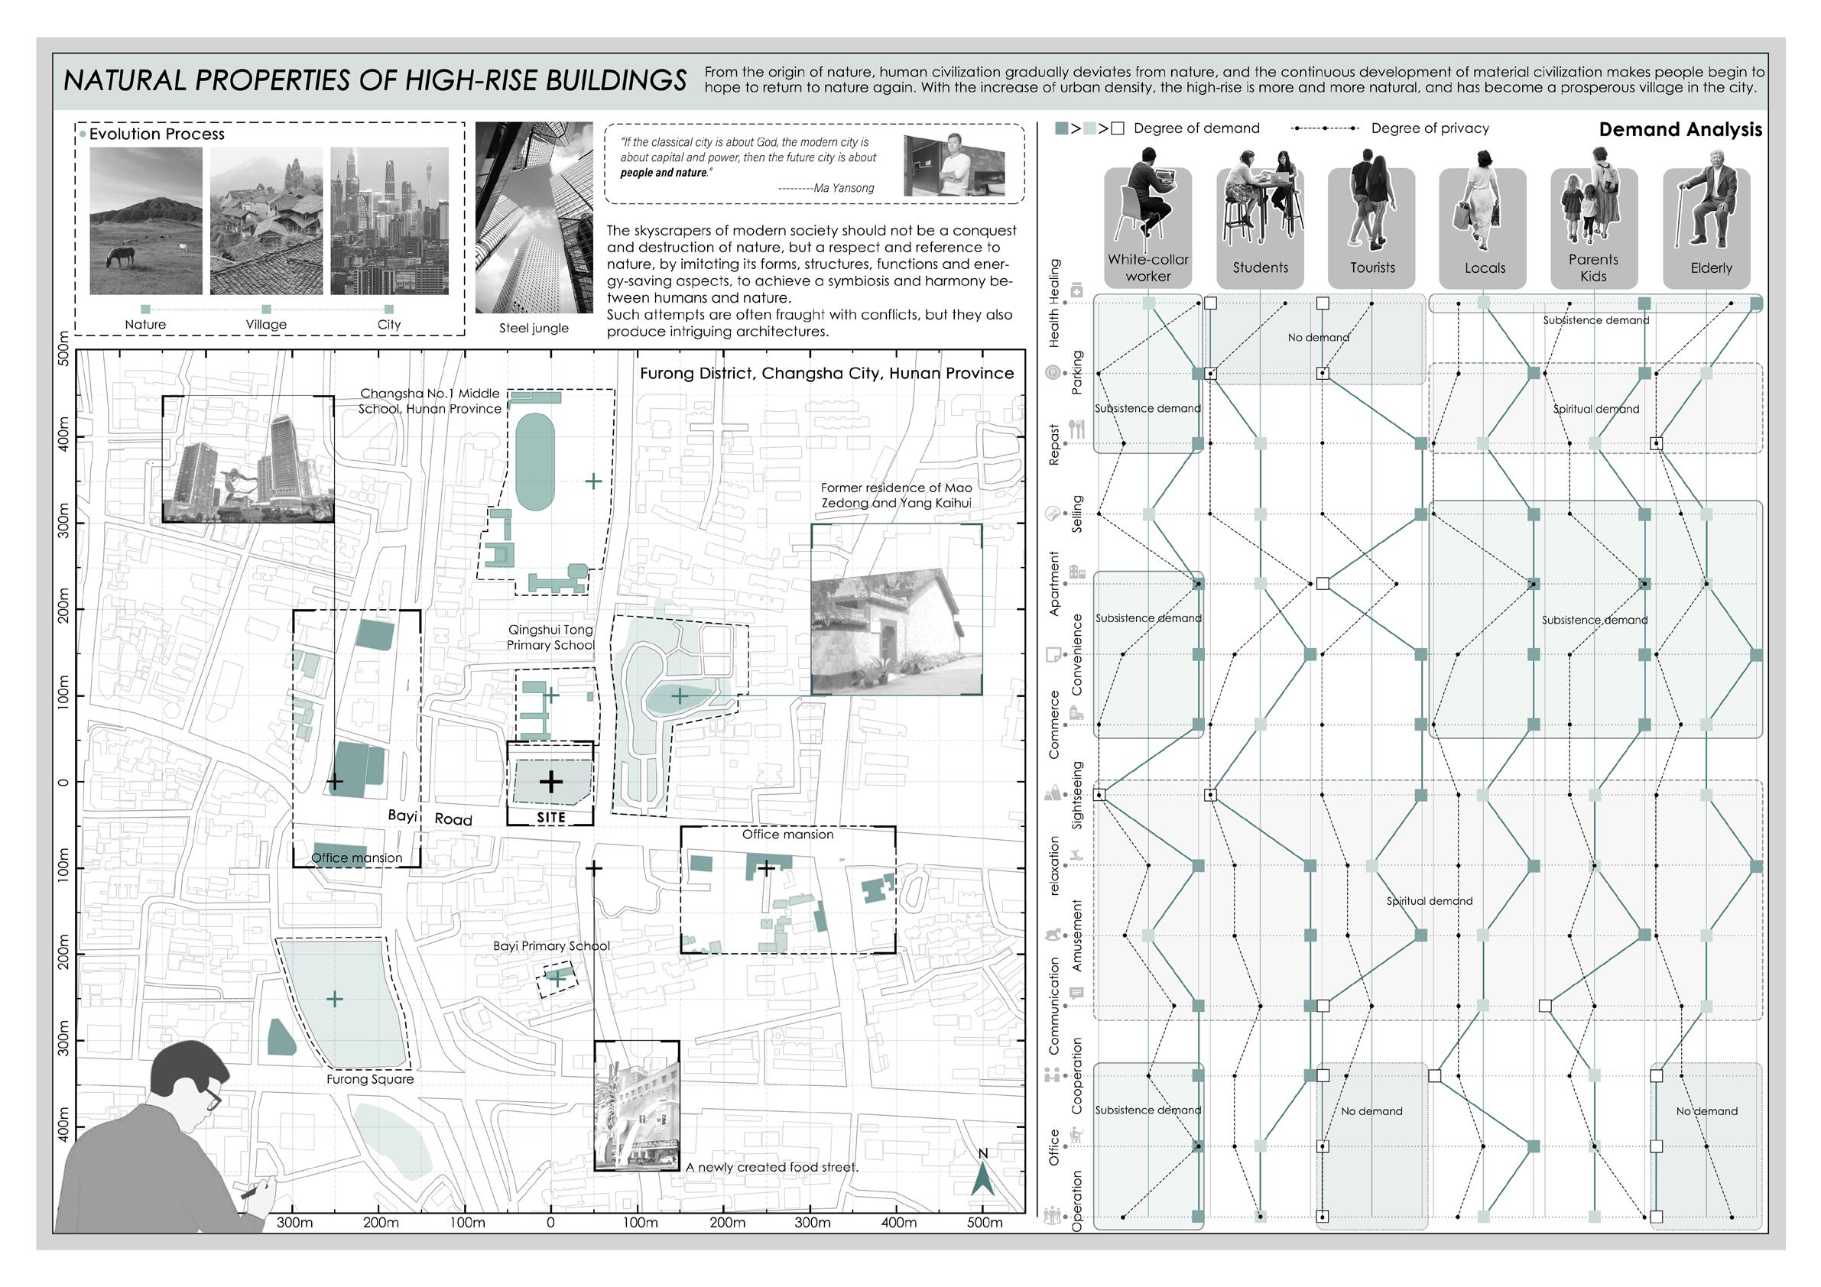Viewport: 1821px width, 1287px height.
Task: Click White-collar worker's empty Sightseeing square marker
Action: tap(1099, 795)
